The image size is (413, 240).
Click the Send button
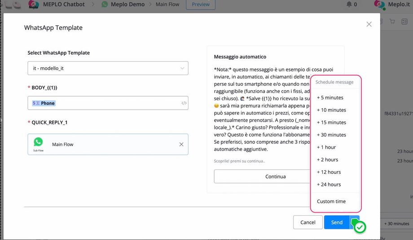tap(337, 222)
